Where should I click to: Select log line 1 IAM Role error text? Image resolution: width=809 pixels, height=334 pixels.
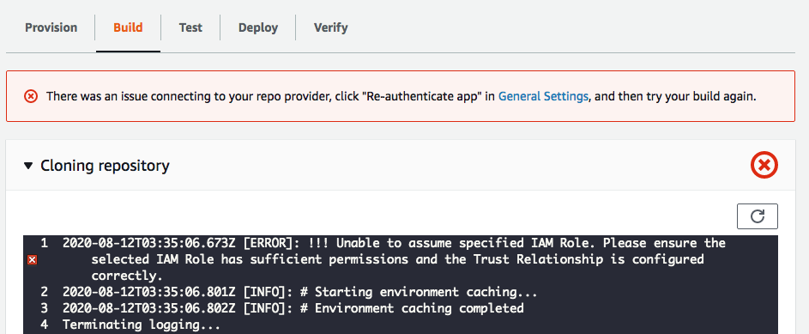394,259
